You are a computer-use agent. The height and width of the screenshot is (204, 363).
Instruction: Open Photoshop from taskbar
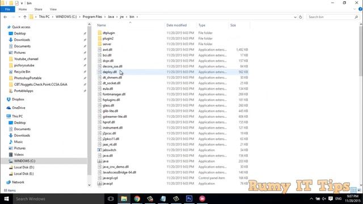(x=189, y=199)
